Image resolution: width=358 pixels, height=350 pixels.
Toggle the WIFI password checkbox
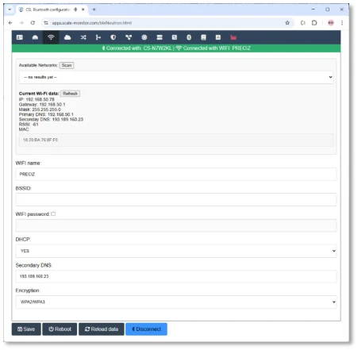coord(53,214)
